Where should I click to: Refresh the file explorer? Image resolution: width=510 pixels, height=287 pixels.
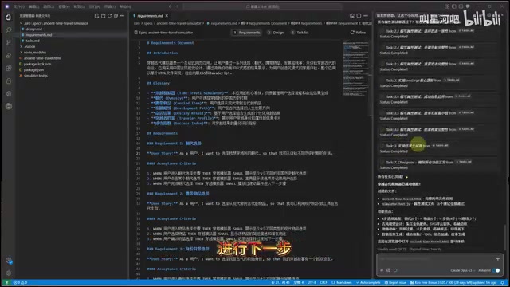pyautogui.click(x=110, y=16)
